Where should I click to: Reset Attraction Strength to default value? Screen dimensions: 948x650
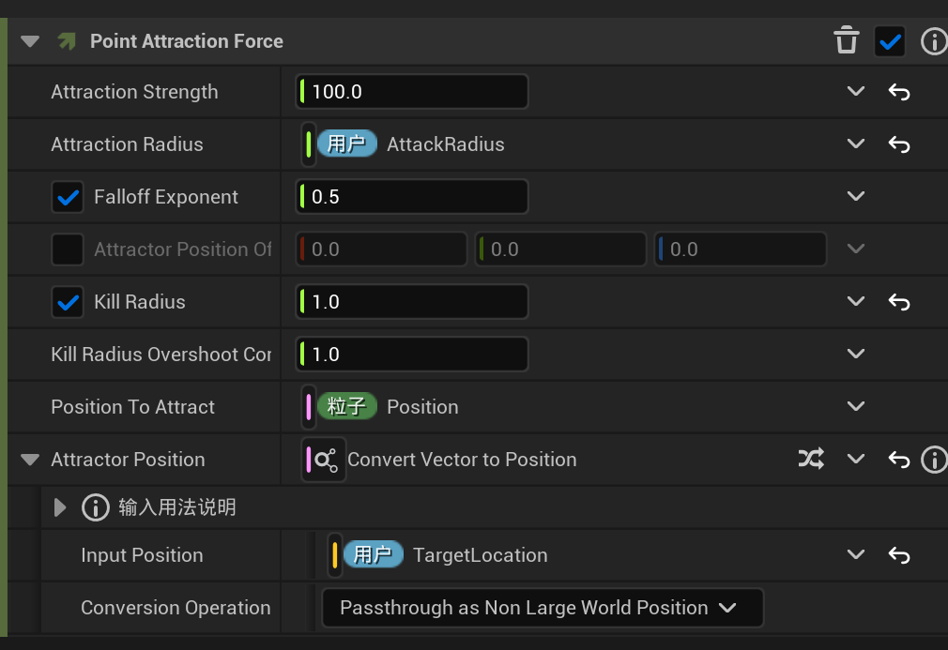pyautogui.click(x=899, y=92)
